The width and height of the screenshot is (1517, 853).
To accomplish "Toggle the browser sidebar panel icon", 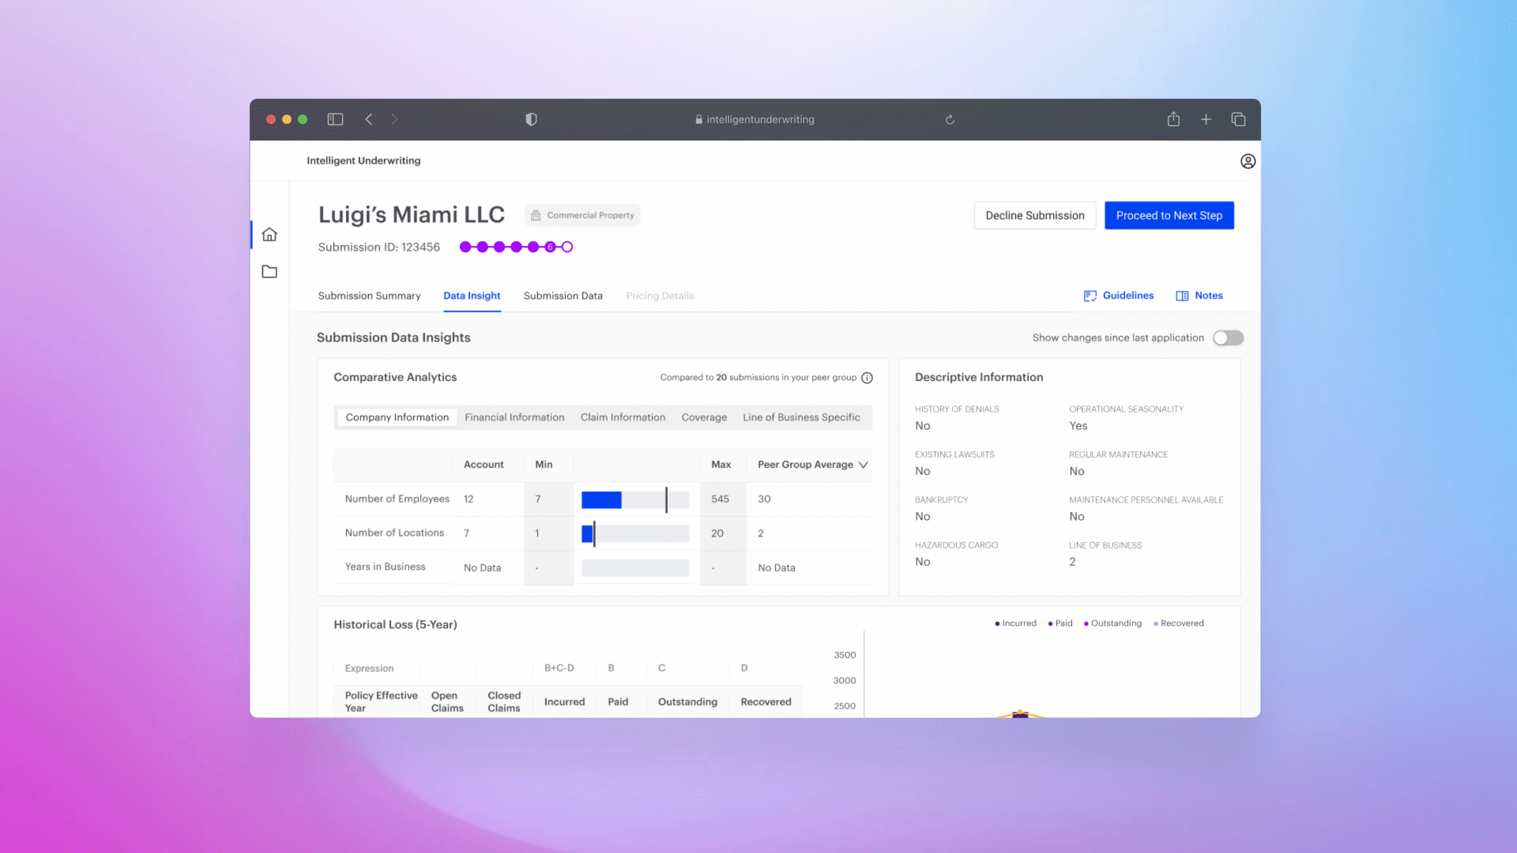I will 335,120.
